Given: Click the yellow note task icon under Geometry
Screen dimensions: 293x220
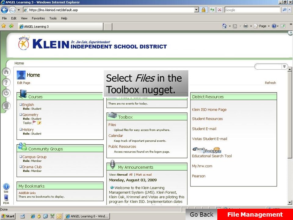Looking at the screenshot, I should click(39, 123).
